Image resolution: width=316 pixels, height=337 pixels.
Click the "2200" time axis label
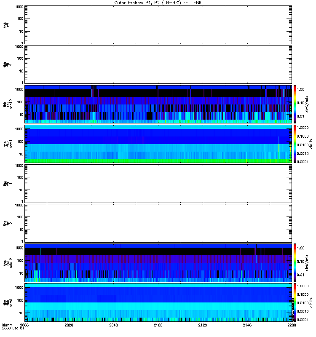292,325
